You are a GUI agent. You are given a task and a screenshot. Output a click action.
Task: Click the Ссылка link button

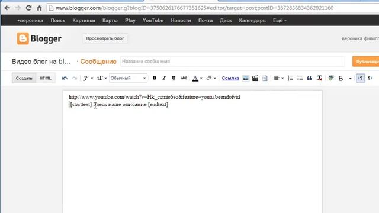click(x=230, y=78)
